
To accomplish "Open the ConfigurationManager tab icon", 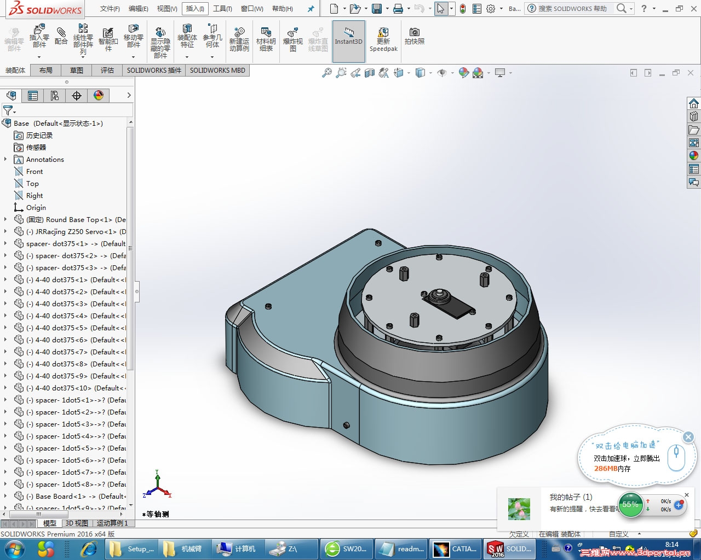I will click(55, 96).
